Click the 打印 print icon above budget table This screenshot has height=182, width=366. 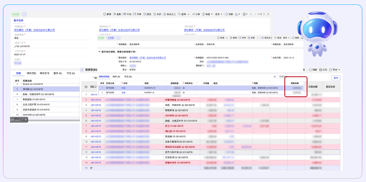tap(323, 70)
